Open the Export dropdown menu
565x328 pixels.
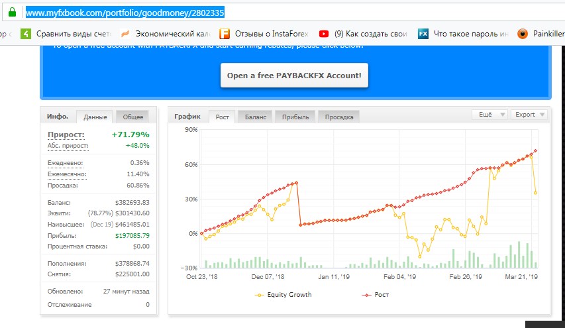click(529, 114)
